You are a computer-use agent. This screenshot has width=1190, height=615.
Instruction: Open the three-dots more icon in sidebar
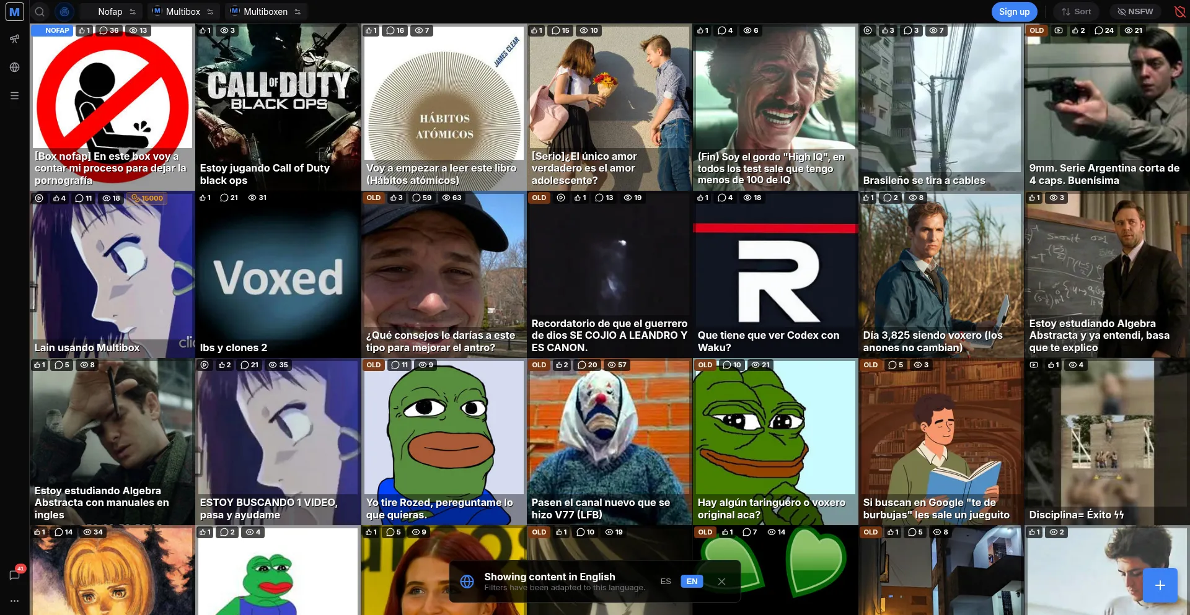tap(15, 601)
